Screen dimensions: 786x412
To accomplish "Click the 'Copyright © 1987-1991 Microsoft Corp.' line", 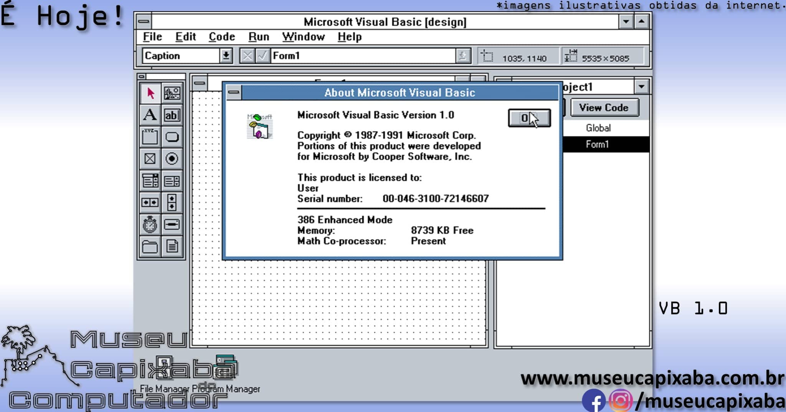I will pos(386,135).
